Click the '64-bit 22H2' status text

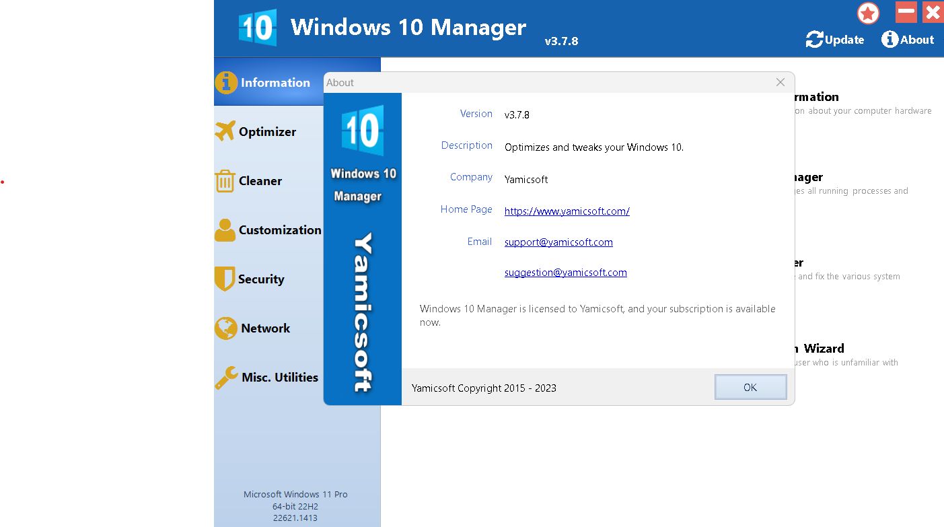coord(295,506)
